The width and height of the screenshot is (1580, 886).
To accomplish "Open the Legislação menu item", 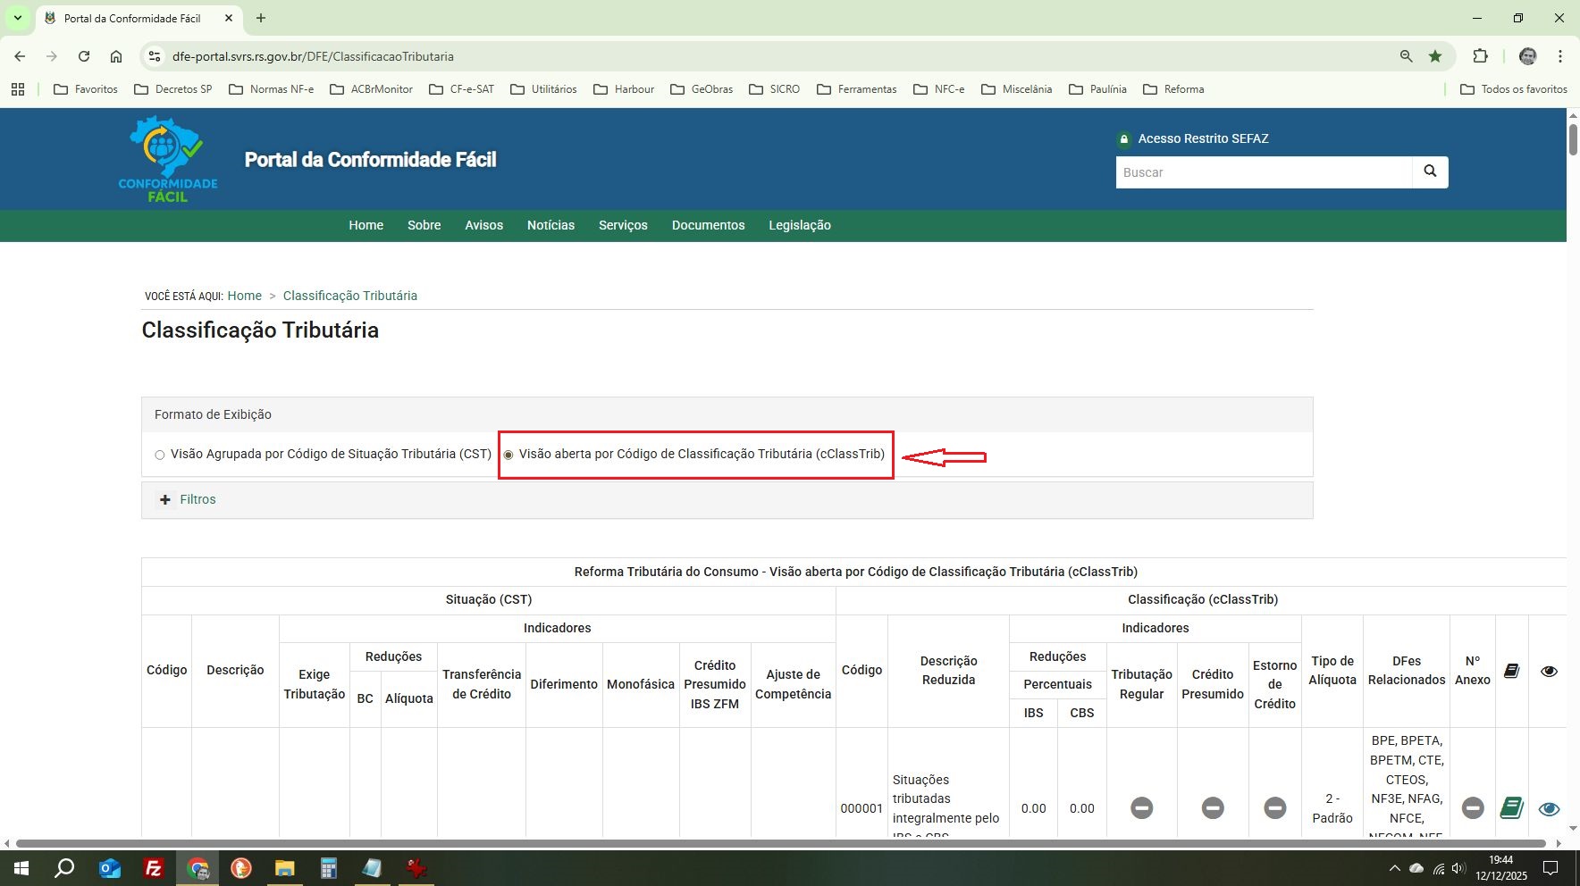I will point(799,225).
